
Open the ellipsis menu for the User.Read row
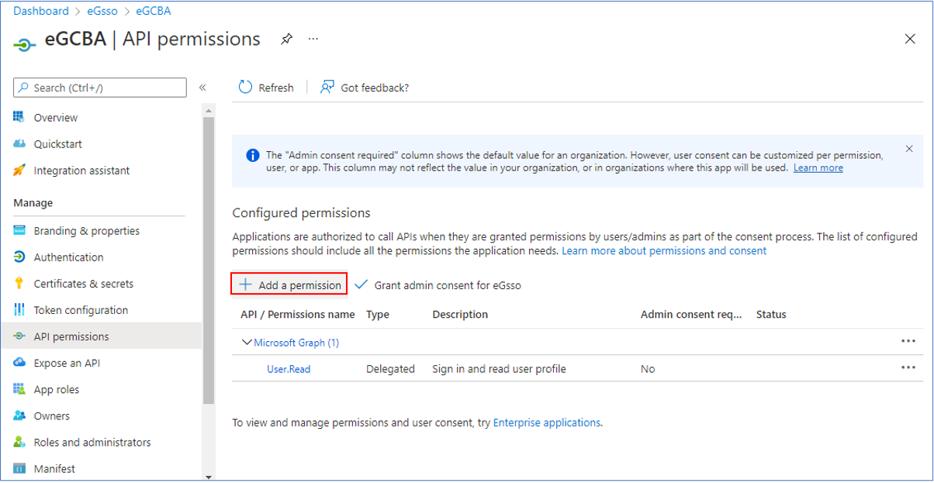(908, 367)
